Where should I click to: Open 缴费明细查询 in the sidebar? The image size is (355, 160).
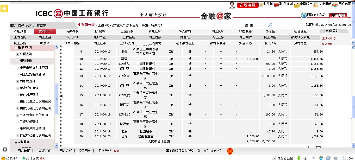[29, 88]
